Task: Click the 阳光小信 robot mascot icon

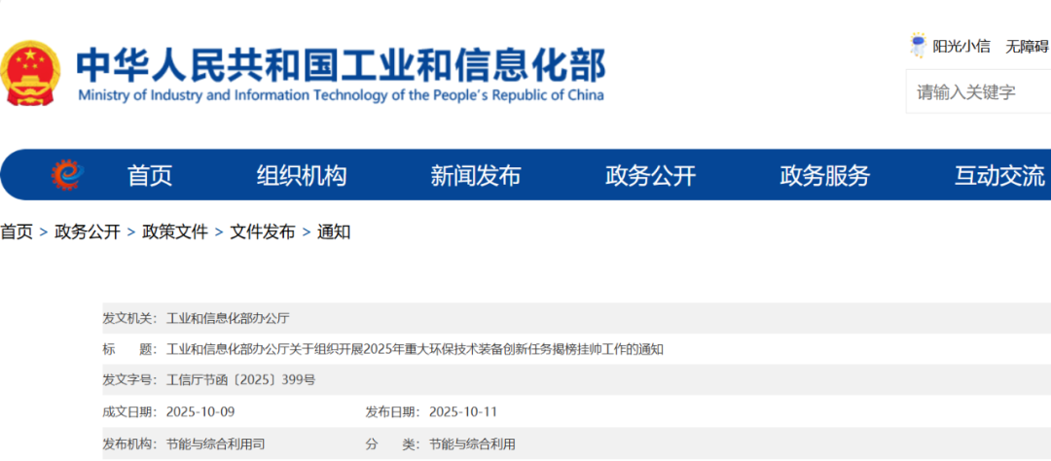Action: 917,47
